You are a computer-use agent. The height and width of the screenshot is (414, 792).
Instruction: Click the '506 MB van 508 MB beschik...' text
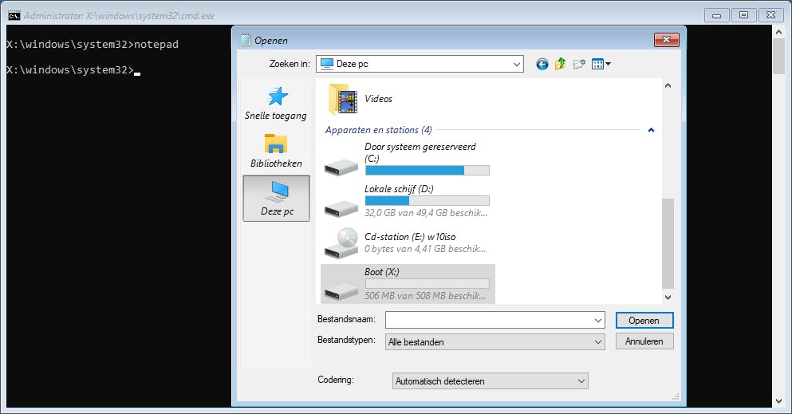tap(425, 296)
